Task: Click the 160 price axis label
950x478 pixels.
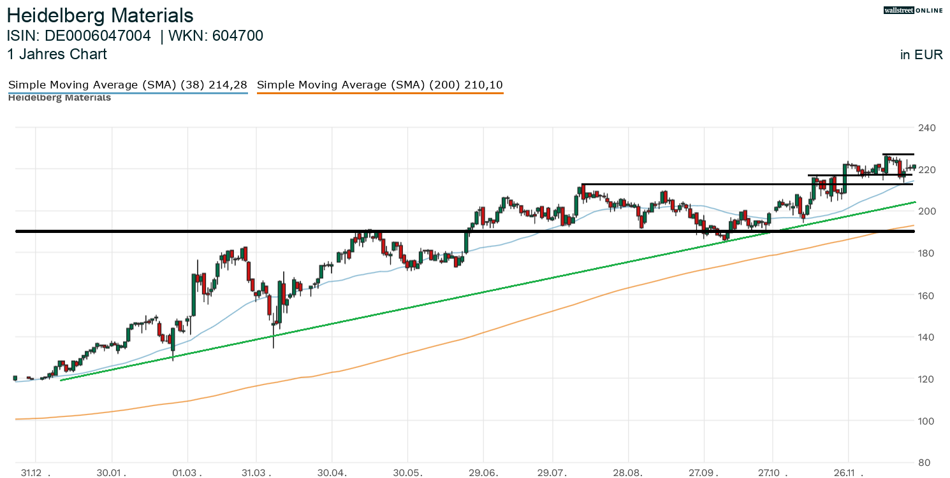Action: pyautogui.click(x=926, y=295)
